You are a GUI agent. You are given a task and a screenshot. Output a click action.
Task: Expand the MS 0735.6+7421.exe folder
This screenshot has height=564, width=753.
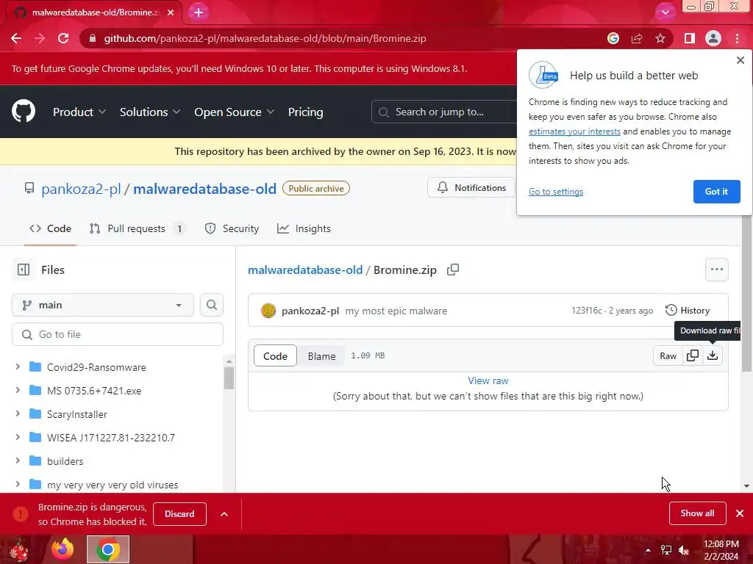pos(18,391)
